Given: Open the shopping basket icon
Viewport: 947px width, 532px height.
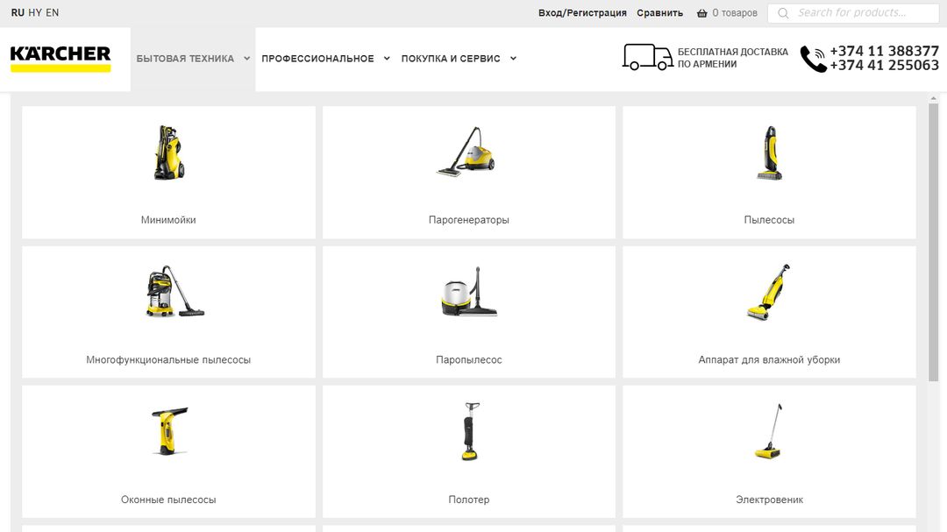Looking at the screenshot, I should (x=701, y=13).
